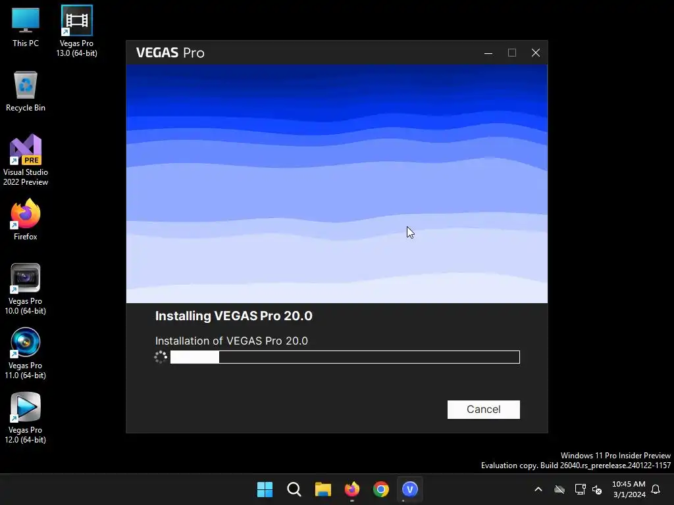Screen dimensions: 674x505
Task: Close the VEGAS Pro installer window
Action: (536, 53)
